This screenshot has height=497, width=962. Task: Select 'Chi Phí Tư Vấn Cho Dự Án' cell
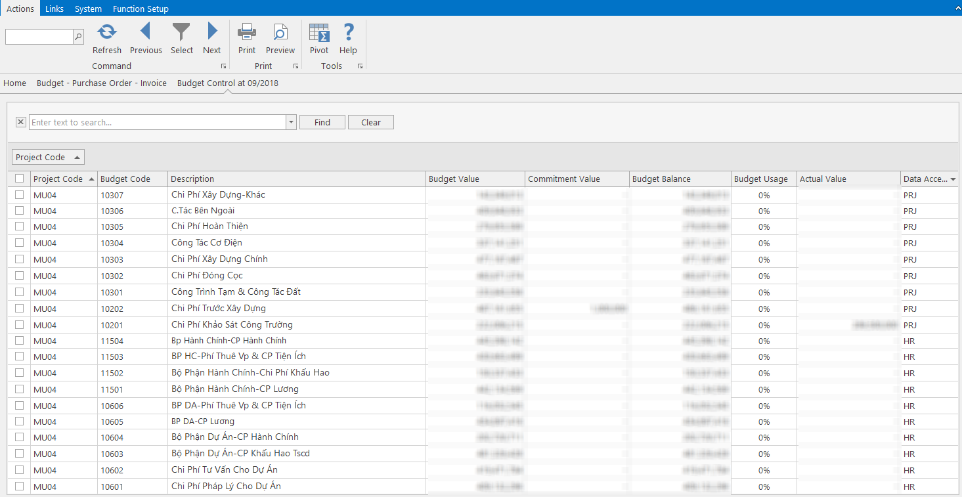pos(297,470)
